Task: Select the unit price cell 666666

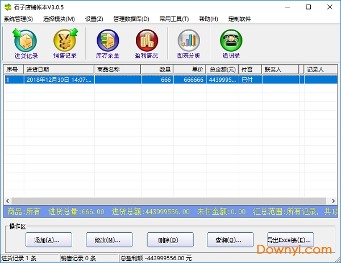Action: (x=190, y=80)
